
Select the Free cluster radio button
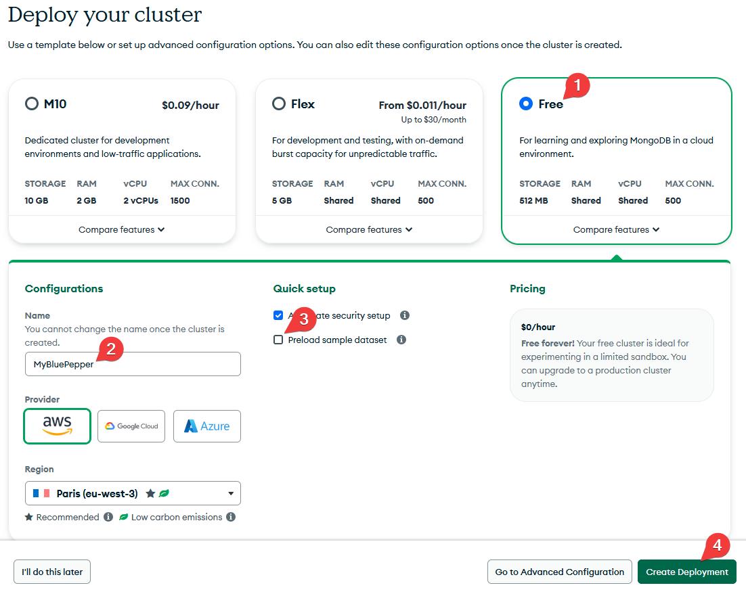526,104
